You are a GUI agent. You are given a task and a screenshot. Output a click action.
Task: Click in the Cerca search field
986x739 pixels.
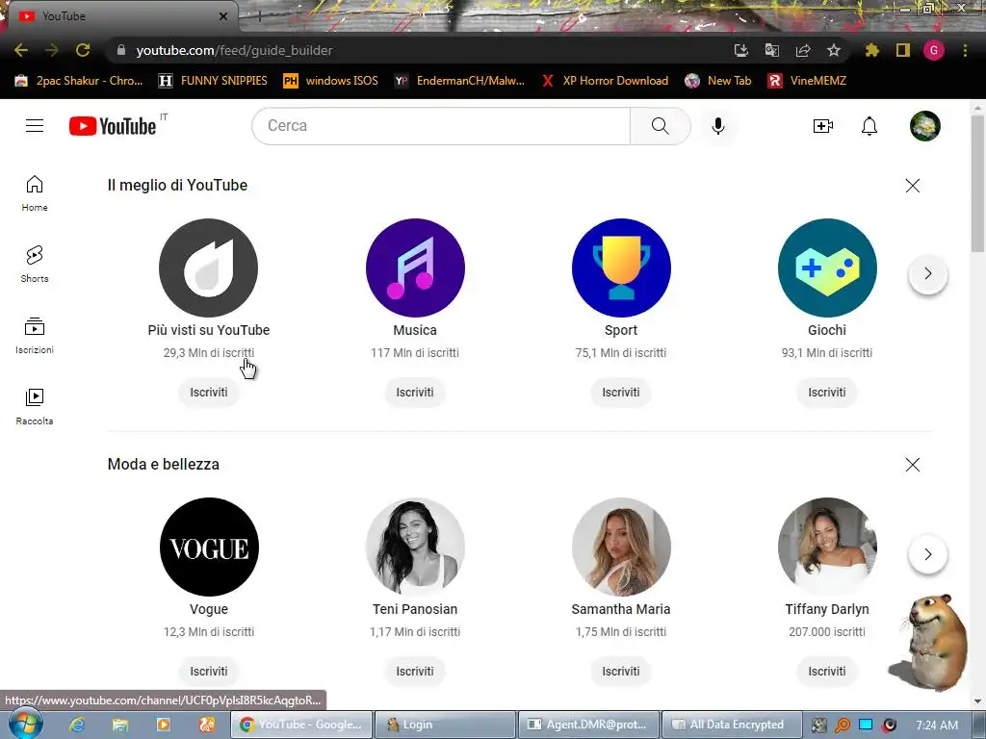[x=441, y=126]
